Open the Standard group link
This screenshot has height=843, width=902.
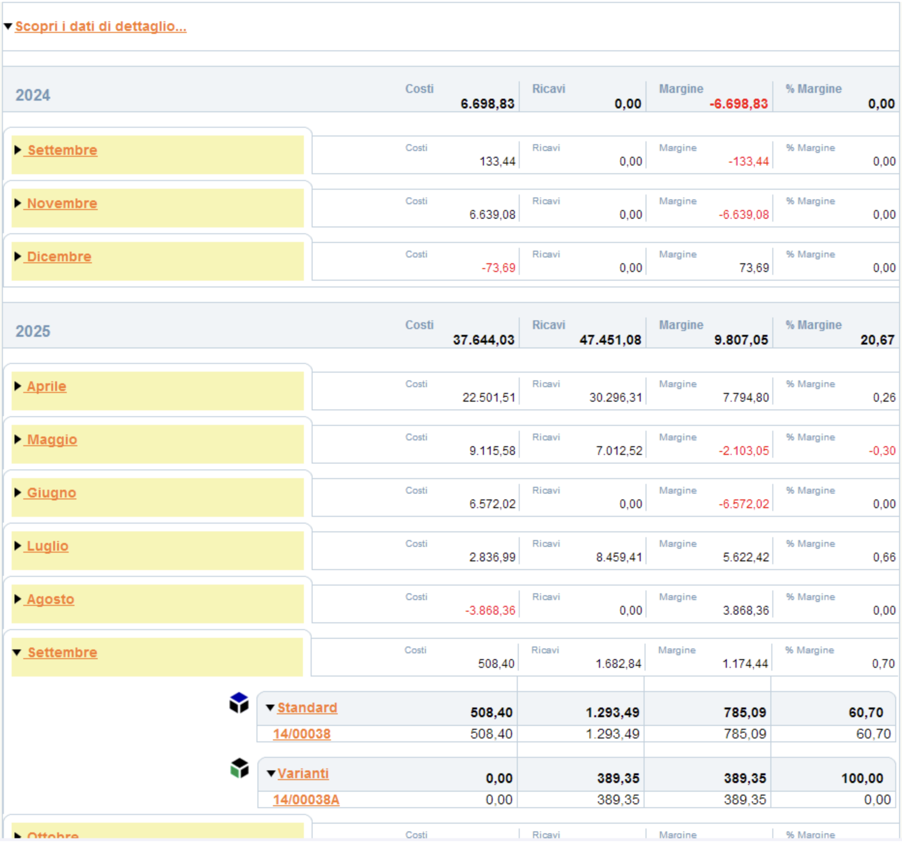[x=307, y=708]
